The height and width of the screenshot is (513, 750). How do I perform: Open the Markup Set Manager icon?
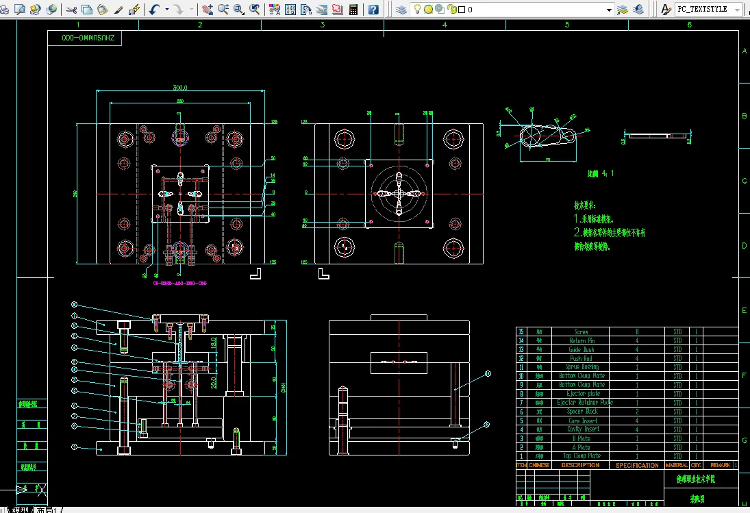pos(338,9)
